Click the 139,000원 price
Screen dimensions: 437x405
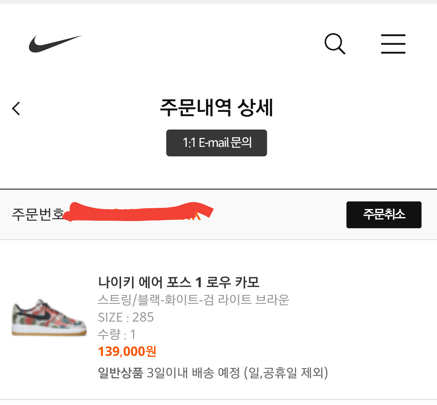click(127, 351)
